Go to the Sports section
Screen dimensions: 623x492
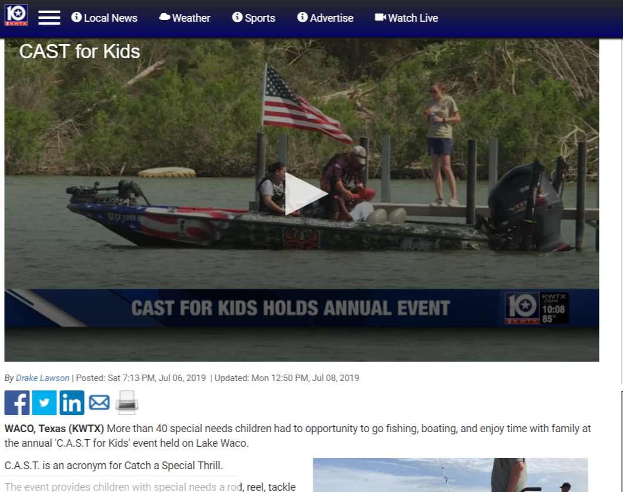[253, 18]
